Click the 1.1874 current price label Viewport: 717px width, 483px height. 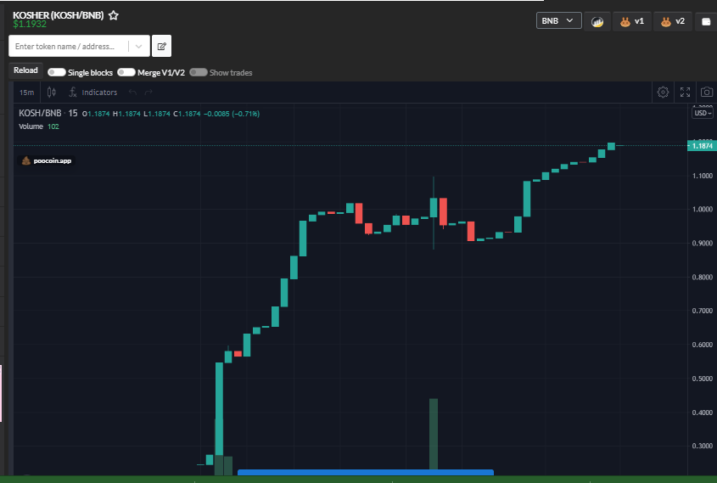[x=702, y=146]
